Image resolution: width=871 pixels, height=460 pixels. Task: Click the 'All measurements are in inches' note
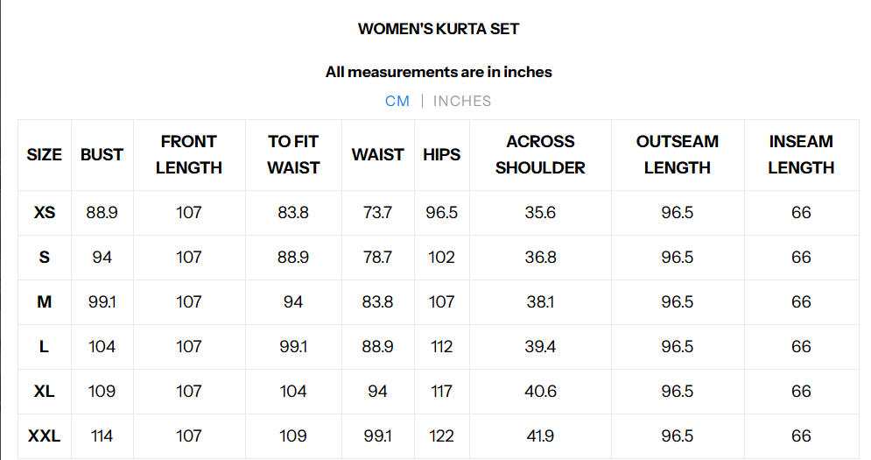coord(439,72)
